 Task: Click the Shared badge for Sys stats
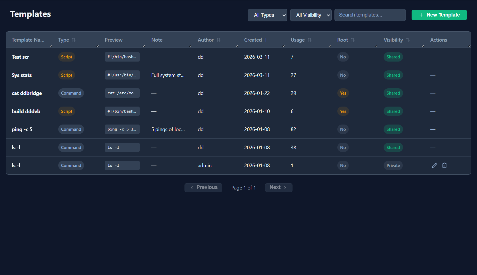pyautogui.click(x=393, y=75)
